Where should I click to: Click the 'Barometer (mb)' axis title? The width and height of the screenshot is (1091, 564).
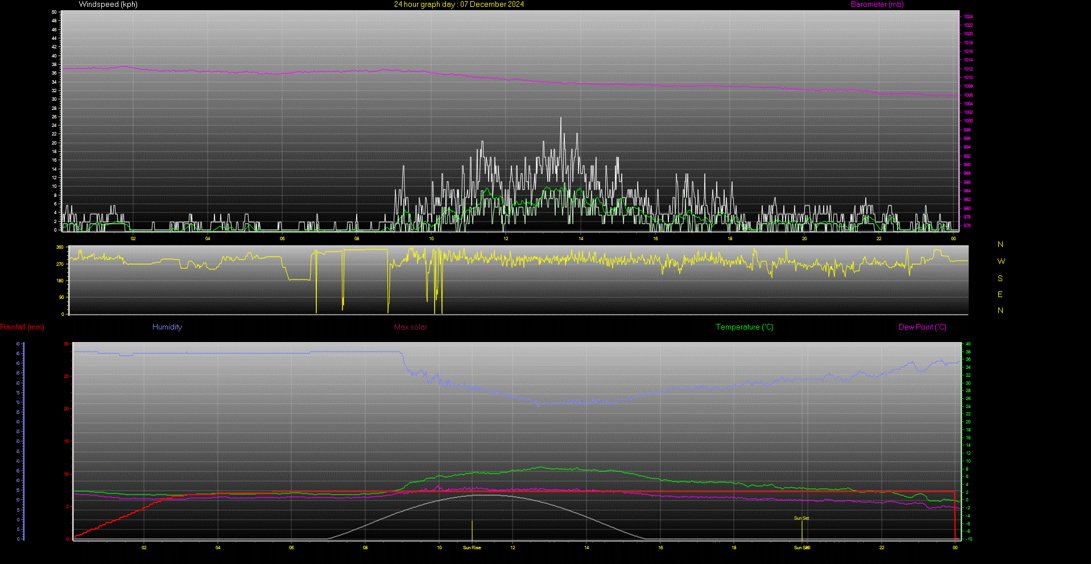(x=877, y=5)
